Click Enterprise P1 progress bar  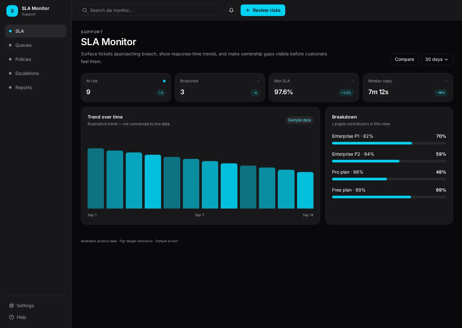(x=389, y=143)
